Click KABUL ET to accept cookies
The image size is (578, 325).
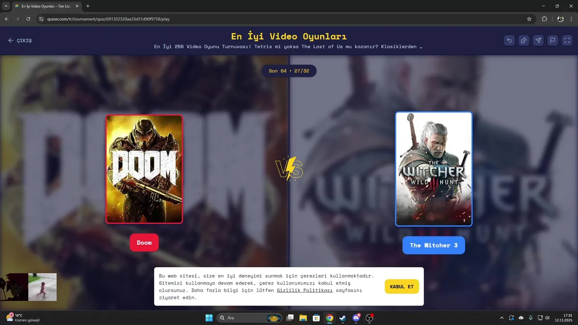(401, 287)
